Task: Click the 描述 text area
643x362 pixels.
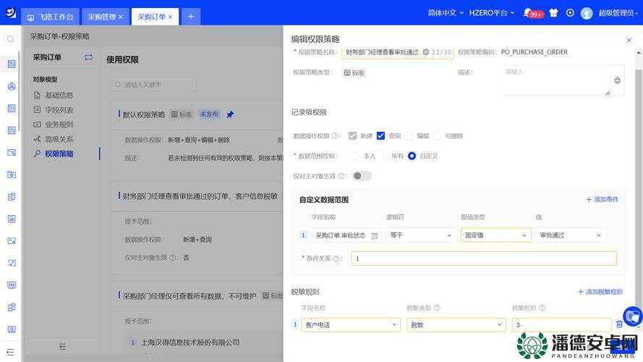Action: pos(555,80)
